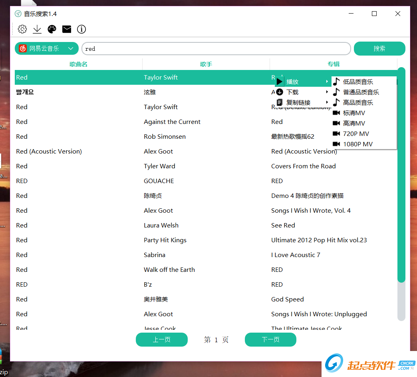The image size is (417, 377).
Task: Click the download arrow icon beside 下载
Action: [x=280, y=92]
